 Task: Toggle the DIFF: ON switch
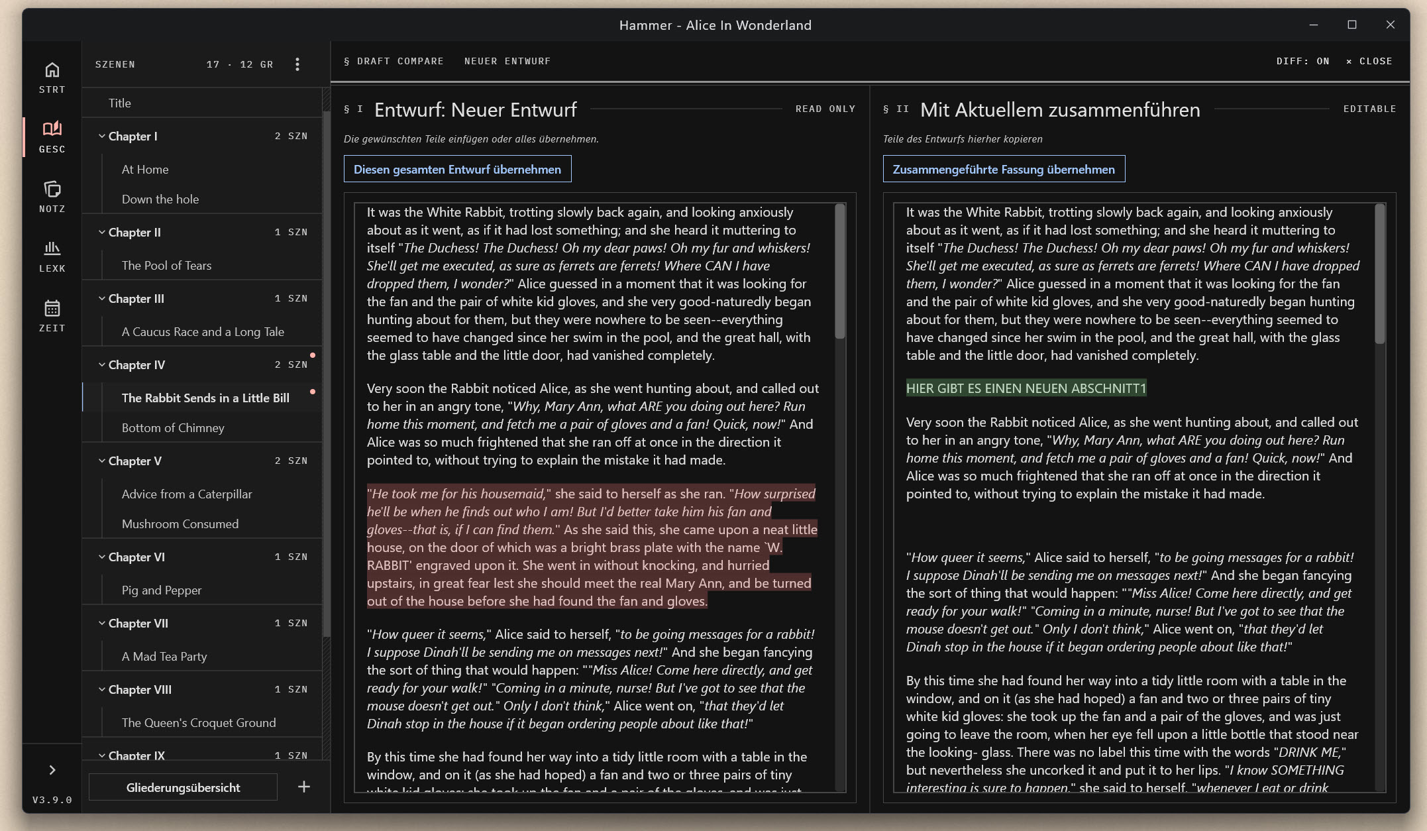click(1302, 61)
